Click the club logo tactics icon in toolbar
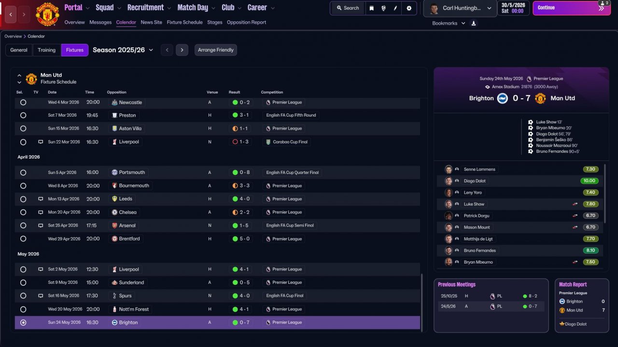618x347 pixels. click(x=383, y=8)
